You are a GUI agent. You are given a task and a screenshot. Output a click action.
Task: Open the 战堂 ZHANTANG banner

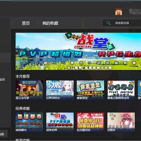(x=78, y=51)
